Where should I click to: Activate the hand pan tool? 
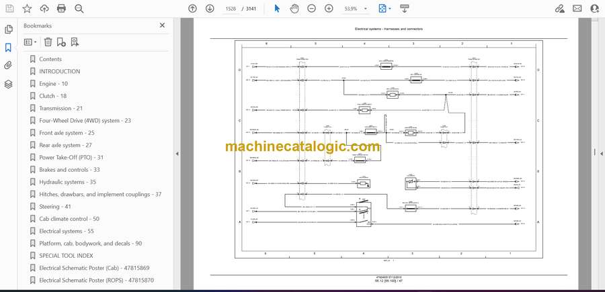[x=294, y=9]
